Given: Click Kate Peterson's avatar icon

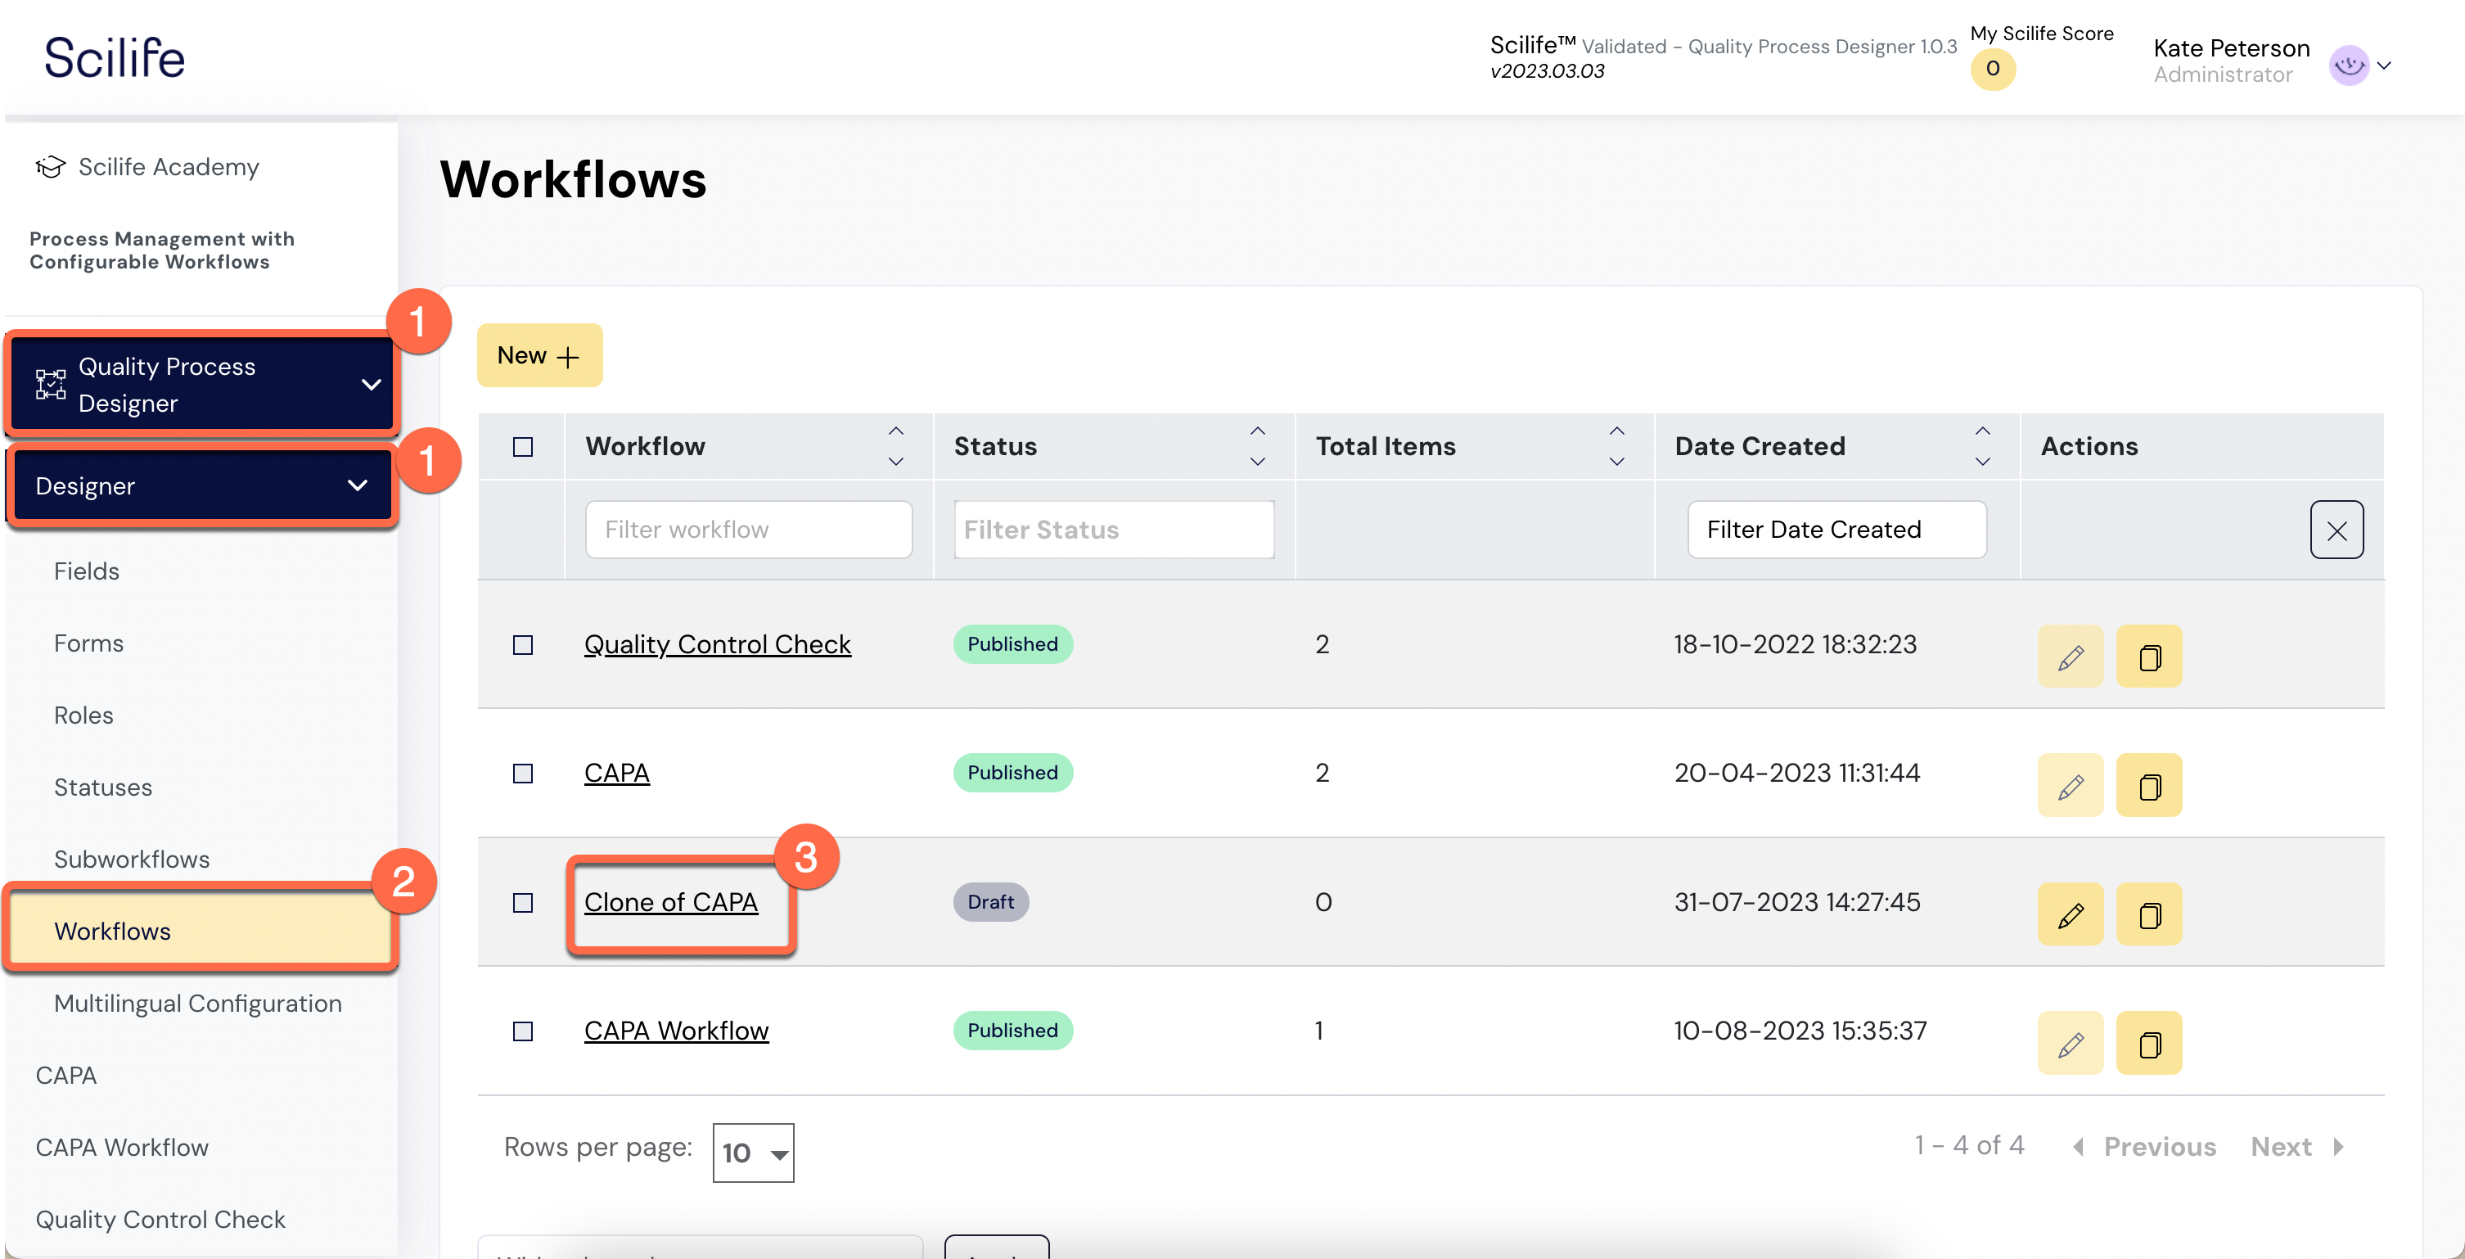Looking at the screenshot, I should [2348, 66].
